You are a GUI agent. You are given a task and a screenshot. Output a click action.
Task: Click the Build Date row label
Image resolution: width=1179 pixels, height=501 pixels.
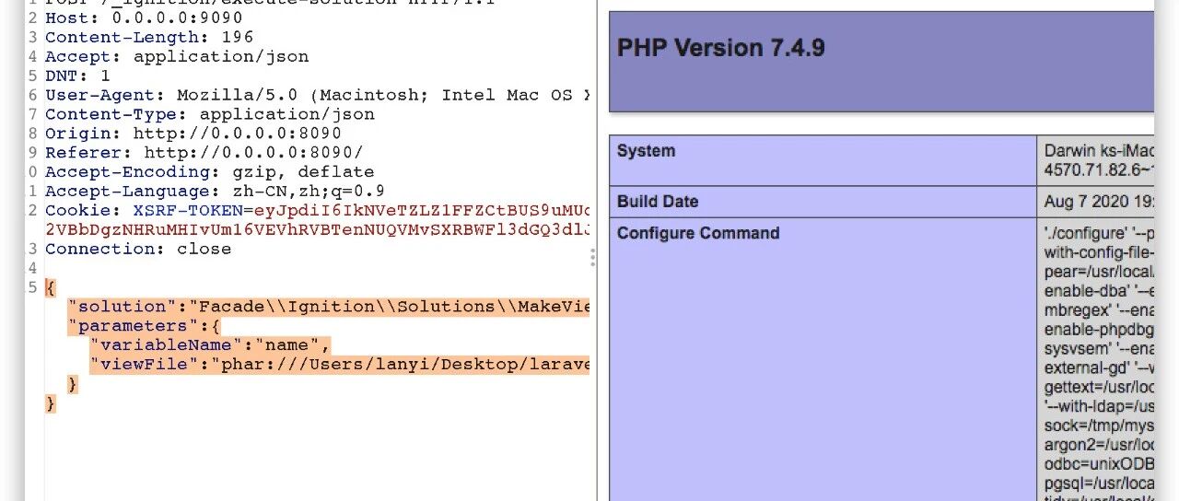click(658, 201)
